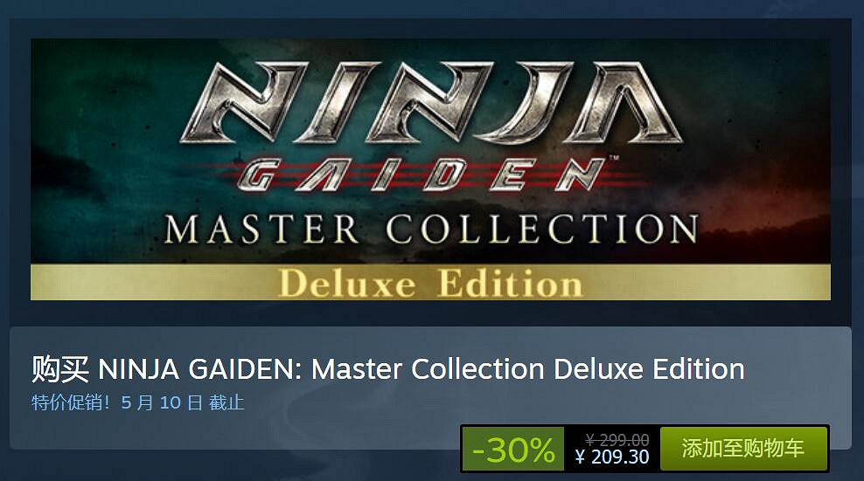Click Master Collection in the purchase title
The width and height of the screenshot is (864, 481).
[x=429, y=369]
